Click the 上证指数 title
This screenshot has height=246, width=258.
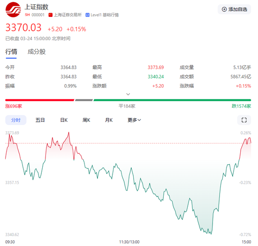pos(37,7)
